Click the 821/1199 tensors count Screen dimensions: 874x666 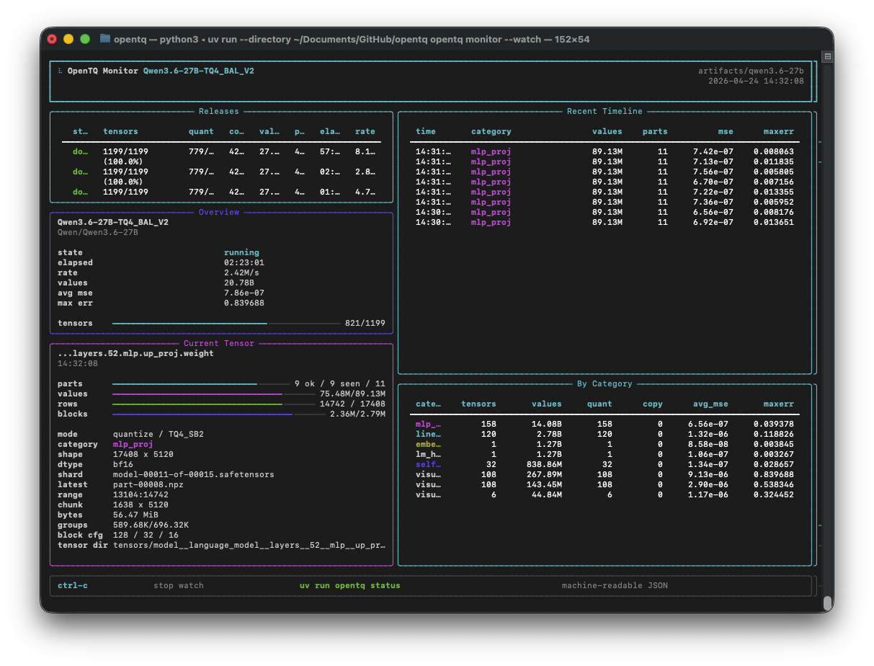point(365,324)
